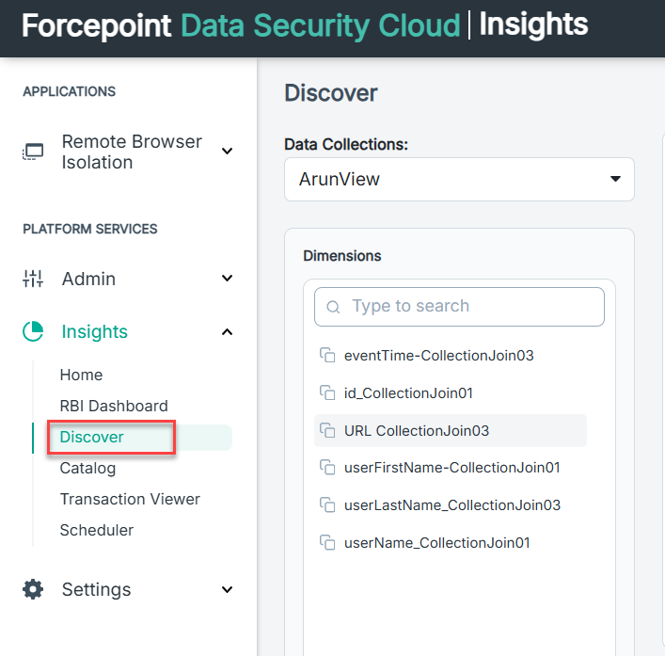Expand Remote Browser Isolation chevron

(228, 151)
